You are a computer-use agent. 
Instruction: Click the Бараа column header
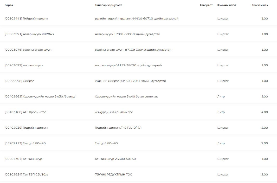click(9, 5)
